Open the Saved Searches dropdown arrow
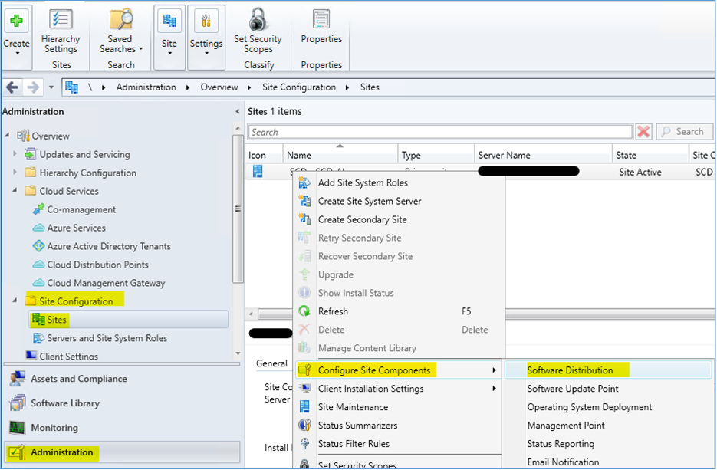The height and width of the screenshot is (470, 717). pos(141,48)
